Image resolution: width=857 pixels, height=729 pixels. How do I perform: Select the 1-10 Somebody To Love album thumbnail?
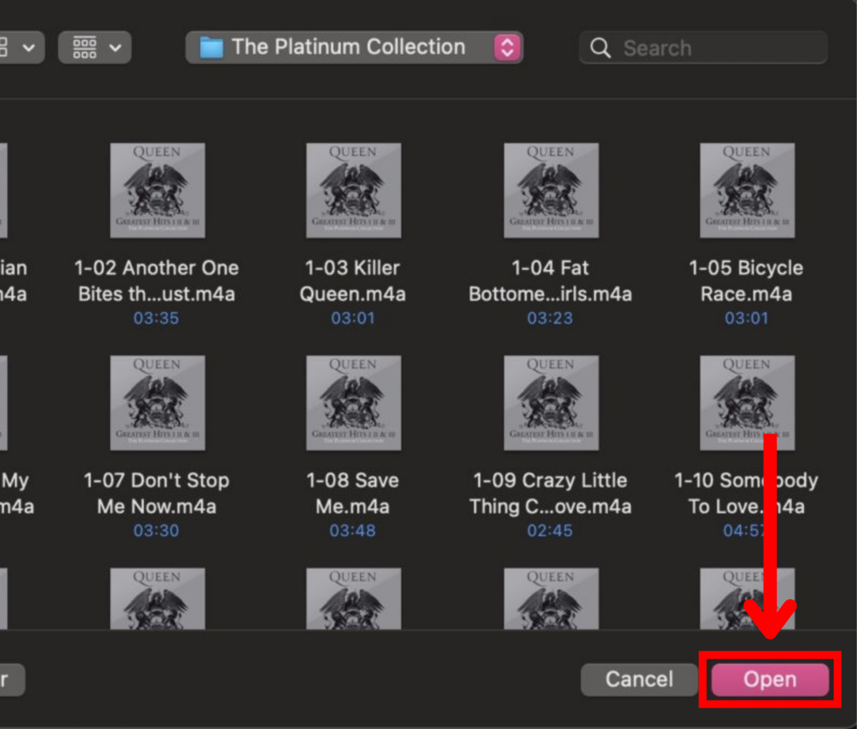pos(747,403)
